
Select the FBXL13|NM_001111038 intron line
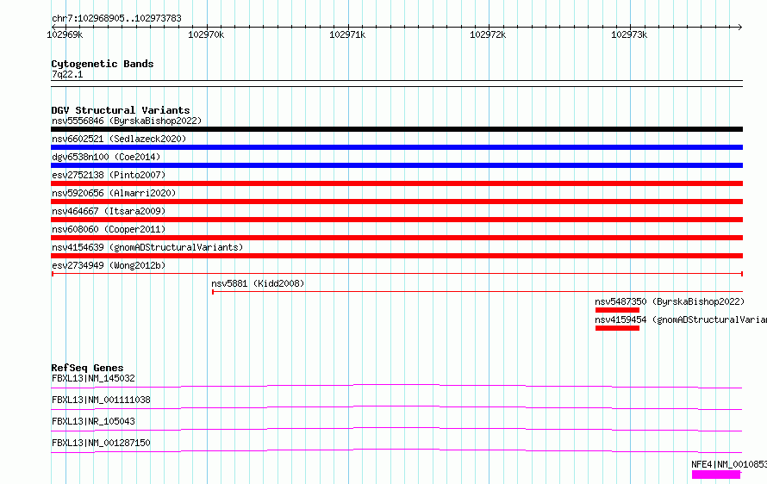[396, 407]
